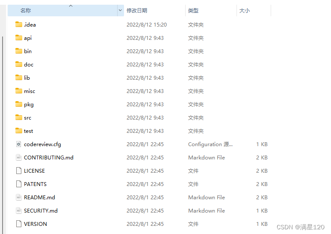
Task: Click the 文件夹 type in .idea row
Action: coord(196,25)
